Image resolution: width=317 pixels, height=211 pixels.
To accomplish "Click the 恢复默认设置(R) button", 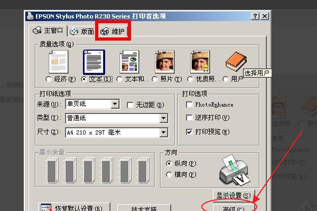I will (x=74, y=207).
